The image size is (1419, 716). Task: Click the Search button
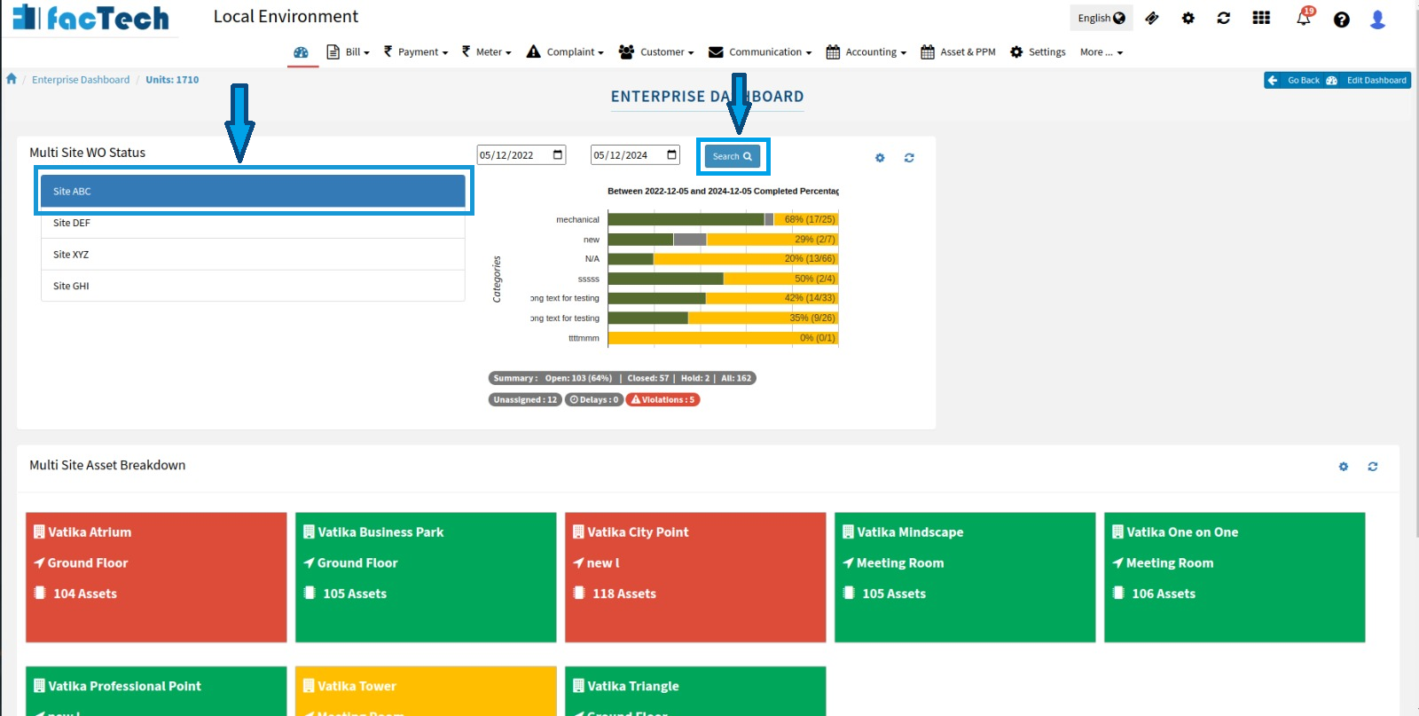point(733,156)
